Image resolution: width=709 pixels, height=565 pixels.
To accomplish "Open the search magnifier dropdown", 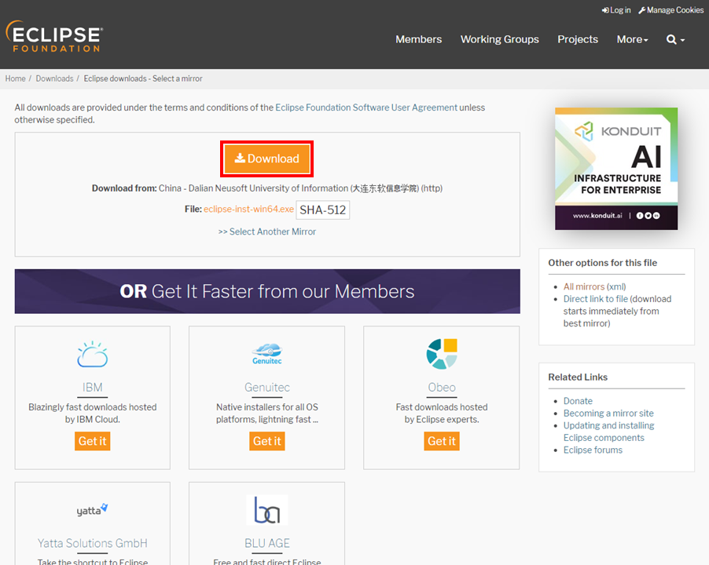I will [x=675, y=40].
